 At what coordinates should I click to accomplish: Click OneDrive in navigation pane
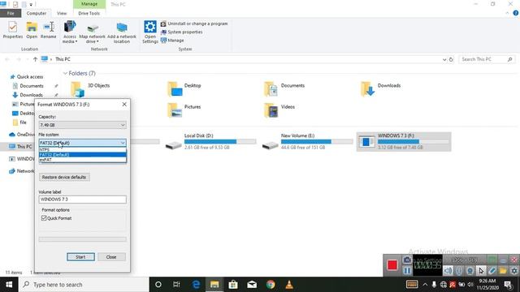pos(22,135)
